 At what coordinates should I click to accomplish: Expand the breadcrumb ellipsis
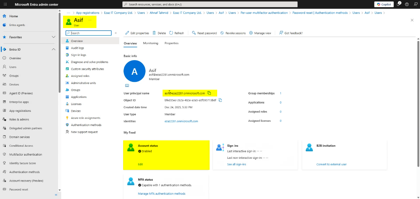(x=69, y=12)
